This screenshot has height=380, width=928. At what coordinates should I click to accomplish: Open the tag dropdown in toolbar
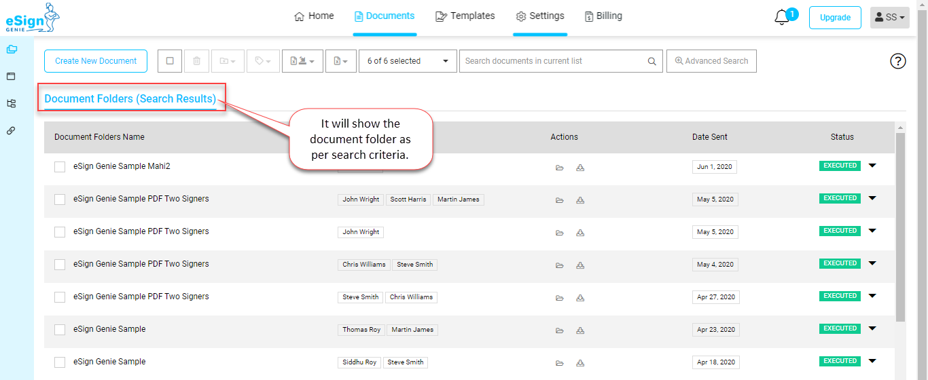click(x=263, y=61)
